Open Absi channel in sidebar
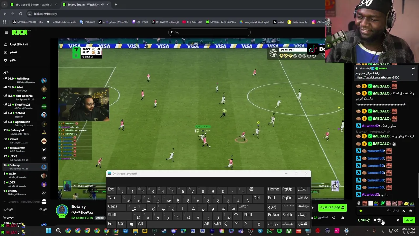Screen dimensions: 419x236 [25, 89]
